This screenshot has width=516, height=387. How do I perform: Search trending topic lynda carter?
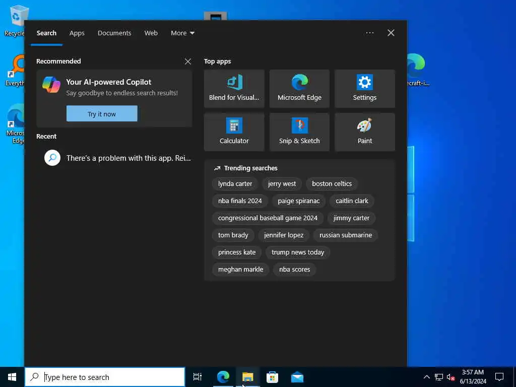point(235,183)
